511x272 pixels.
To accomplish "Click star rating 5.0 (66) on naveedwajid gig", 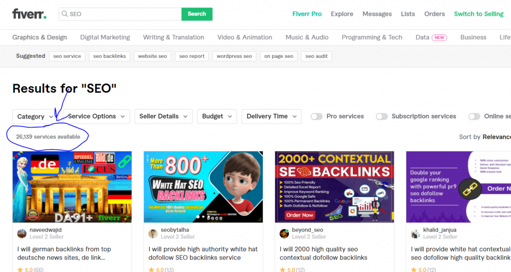I will pyautogui.click(x=30, y=270).
